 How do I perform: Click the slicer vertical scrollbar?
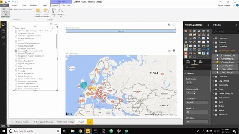coord(56,41)
